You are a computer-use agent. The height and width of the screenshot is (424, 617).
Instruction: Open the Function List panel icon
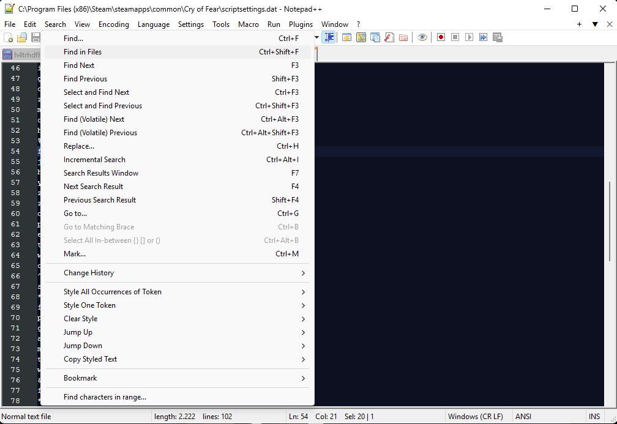389,37
